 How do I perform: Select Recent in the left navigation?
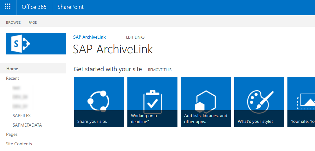point(12,78)
